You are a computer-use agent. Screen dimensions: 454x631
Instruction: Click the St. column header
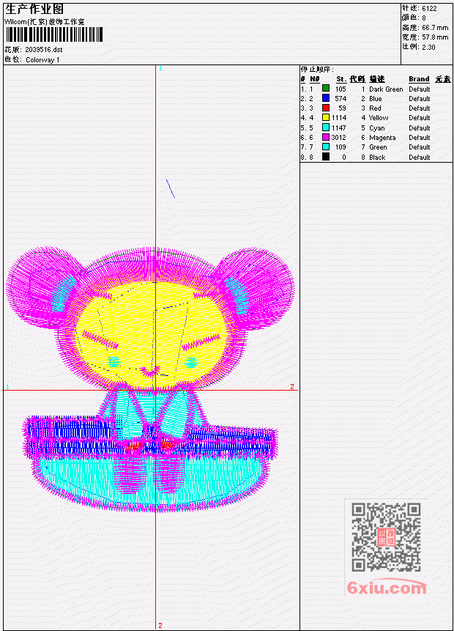pyautogui.click(x=341, y=79)
